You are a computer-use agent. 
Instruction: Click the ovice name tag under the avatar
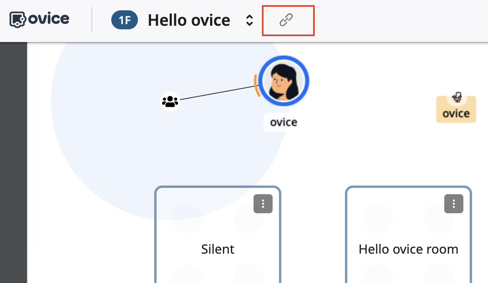[283, 122]
